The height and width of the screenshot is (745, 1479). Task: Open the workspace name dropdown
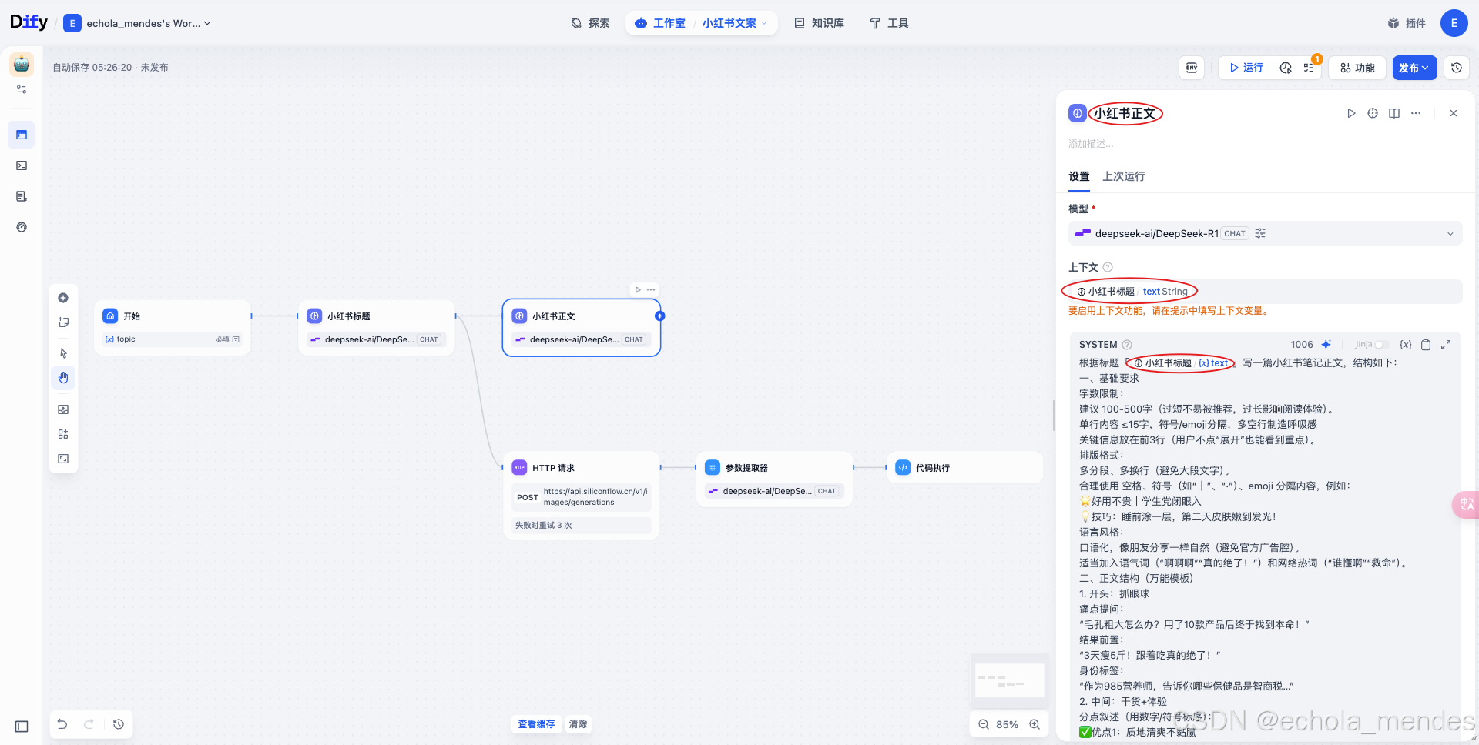[138, 23]
